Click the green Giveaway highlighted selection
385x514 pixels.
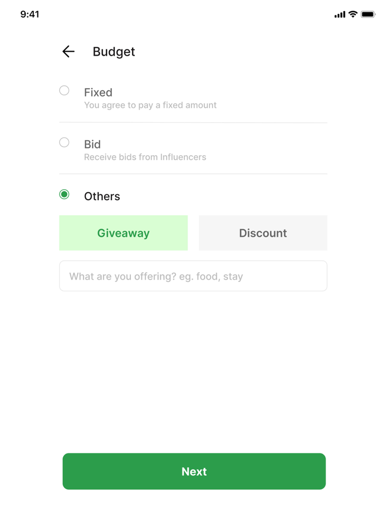123,233
